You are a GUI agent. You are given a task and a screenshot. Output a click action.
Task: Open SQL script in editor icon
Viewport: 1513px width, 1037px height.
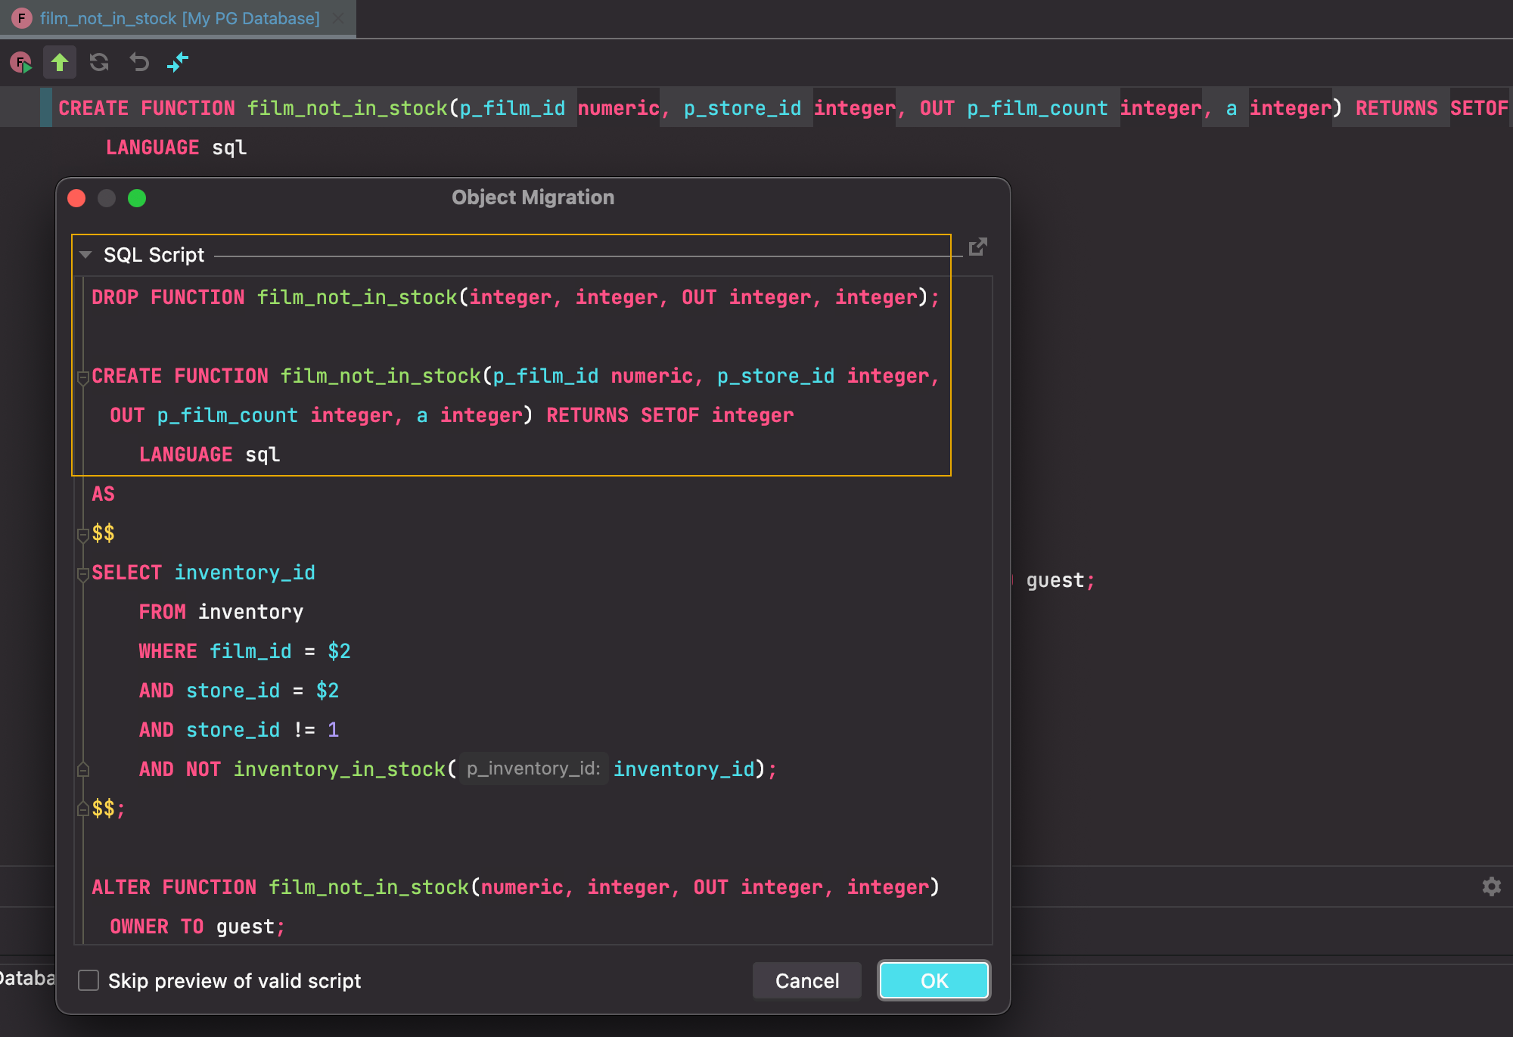pos(977,247)
